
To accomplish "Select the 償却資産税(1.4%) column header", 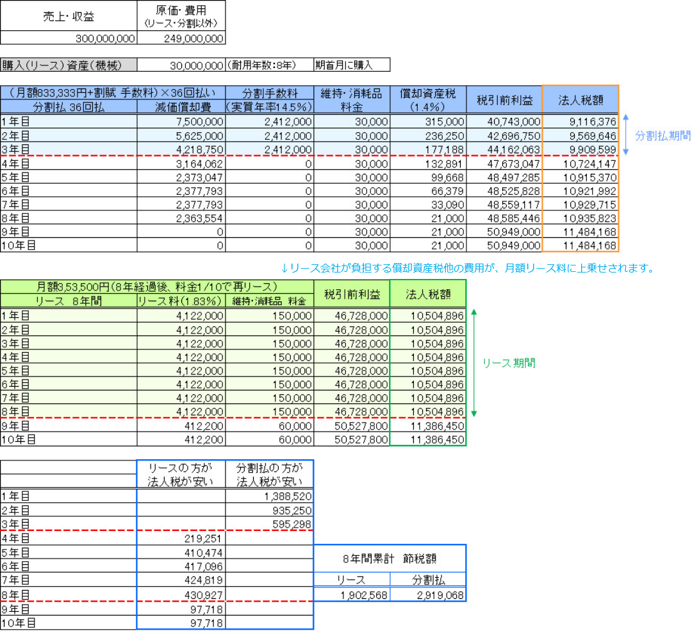I will tap(428, 100).
